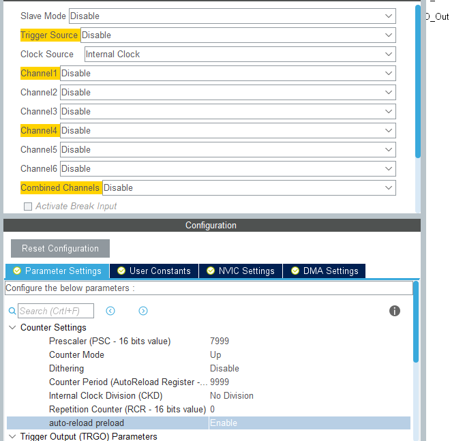
Task: Select the Prescaler value 7999
Action: coord(220,341)
